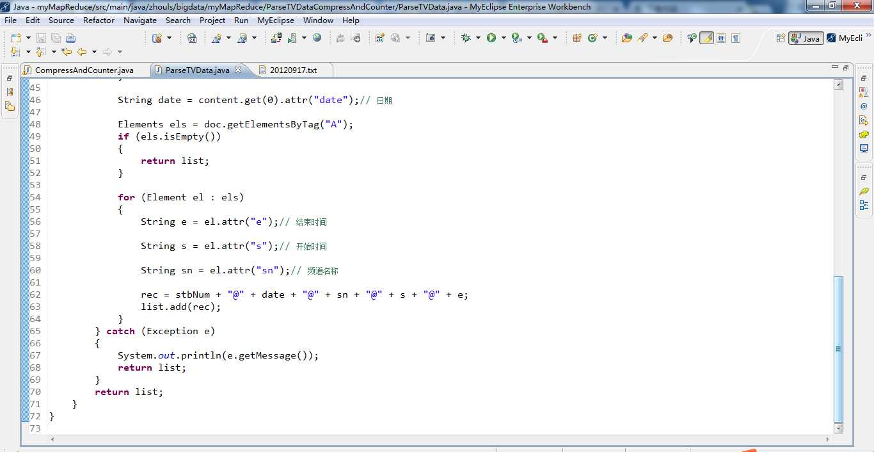Screen dimensions: 874x452
Task: Click the Open Perspective icon
Action: coord(781,38)
